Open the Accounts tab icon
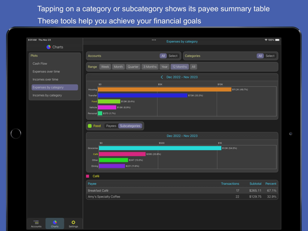Image resolution: width=308 pixels, height=231 pixels. [x=36, y=222]
